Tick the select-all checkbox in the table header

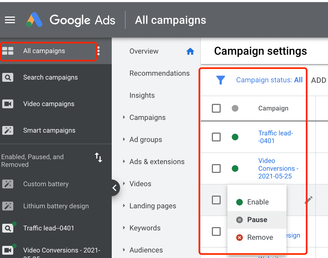[216, 108]
